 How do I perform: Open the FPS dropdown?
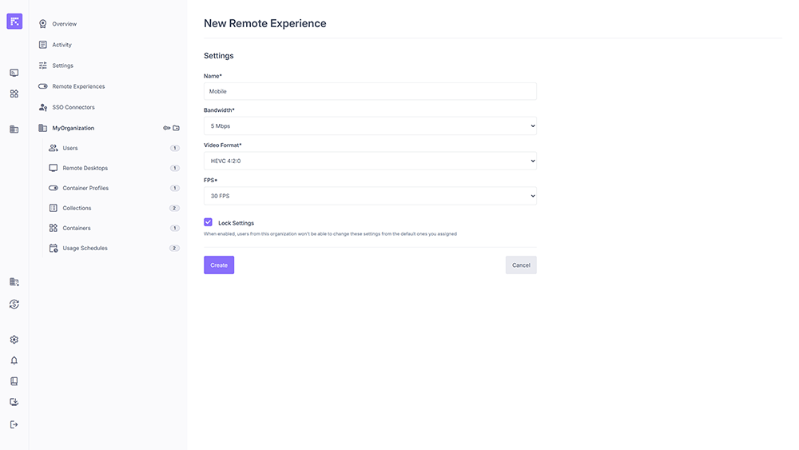pos(370,196)
